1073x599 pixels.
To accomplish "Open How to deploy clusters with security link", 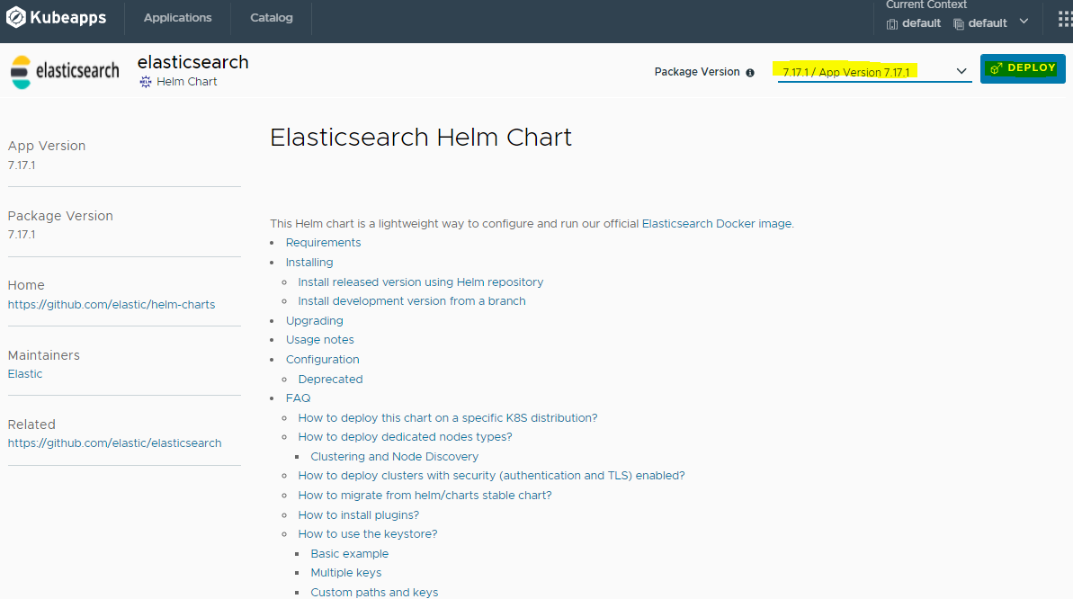I will coord(491,475).
